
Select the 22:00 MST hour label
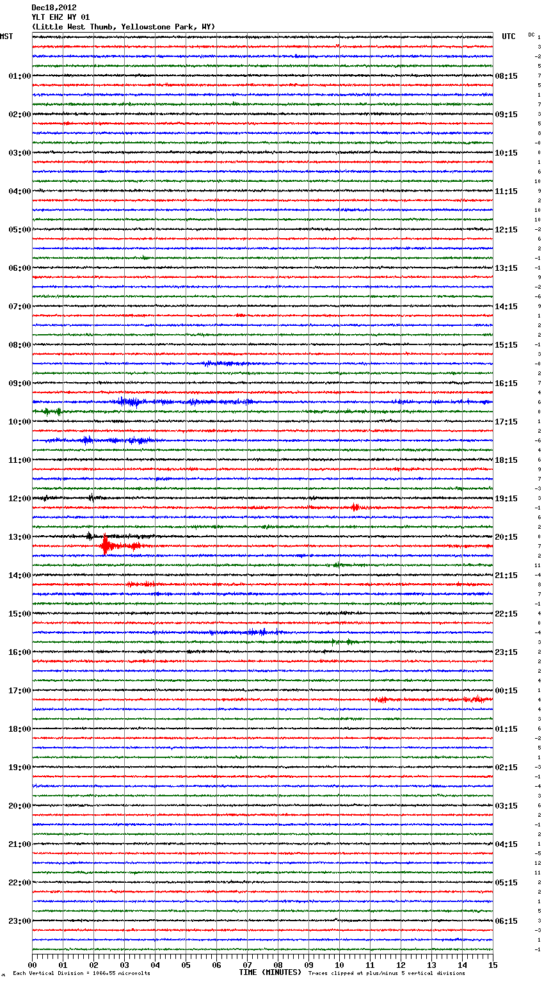tap(20, 883)
